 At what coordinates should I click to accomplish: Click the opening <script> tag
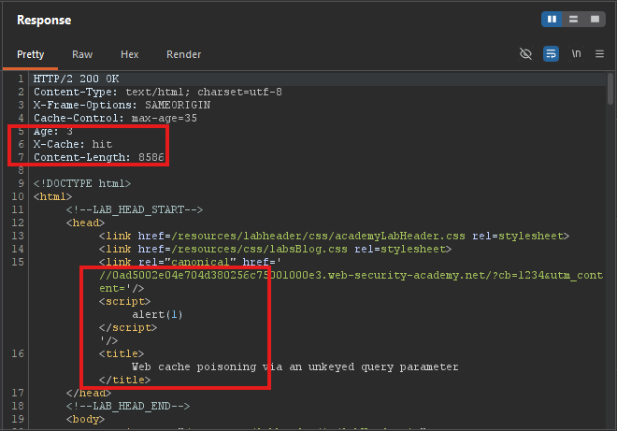click(x=124, y=301)
